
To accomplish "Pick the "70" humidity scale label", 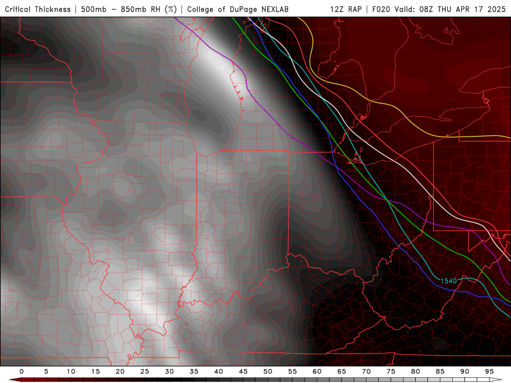I will pos(366,372).
